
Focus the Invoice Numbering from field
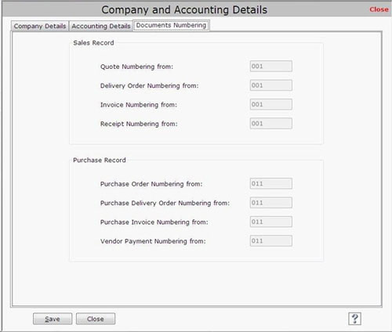tap(271, 104)
